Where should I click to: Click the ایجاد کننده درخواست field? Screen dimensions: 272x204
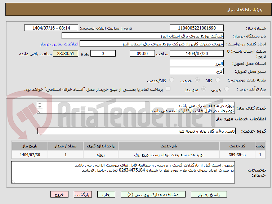point(152,44)
